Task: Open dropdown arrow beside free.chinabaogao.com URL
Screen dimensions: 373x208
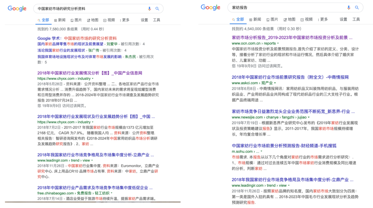Action: click(112, 193)
